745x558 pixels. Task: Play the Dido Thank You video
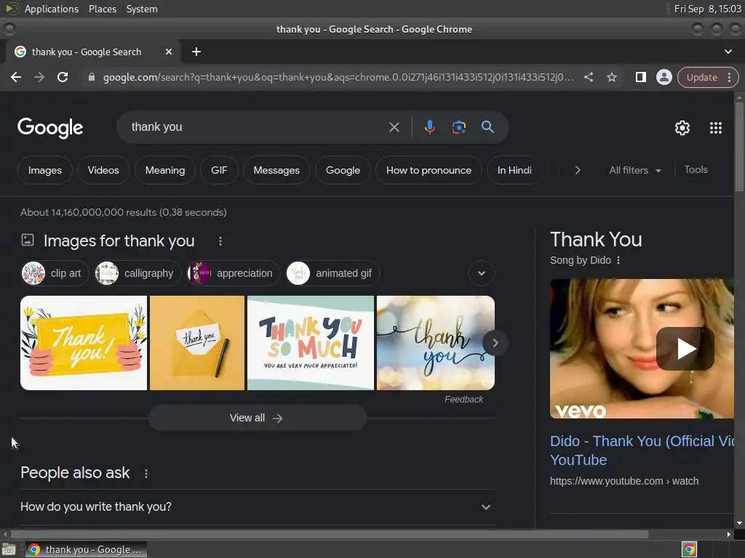(685, 349)
